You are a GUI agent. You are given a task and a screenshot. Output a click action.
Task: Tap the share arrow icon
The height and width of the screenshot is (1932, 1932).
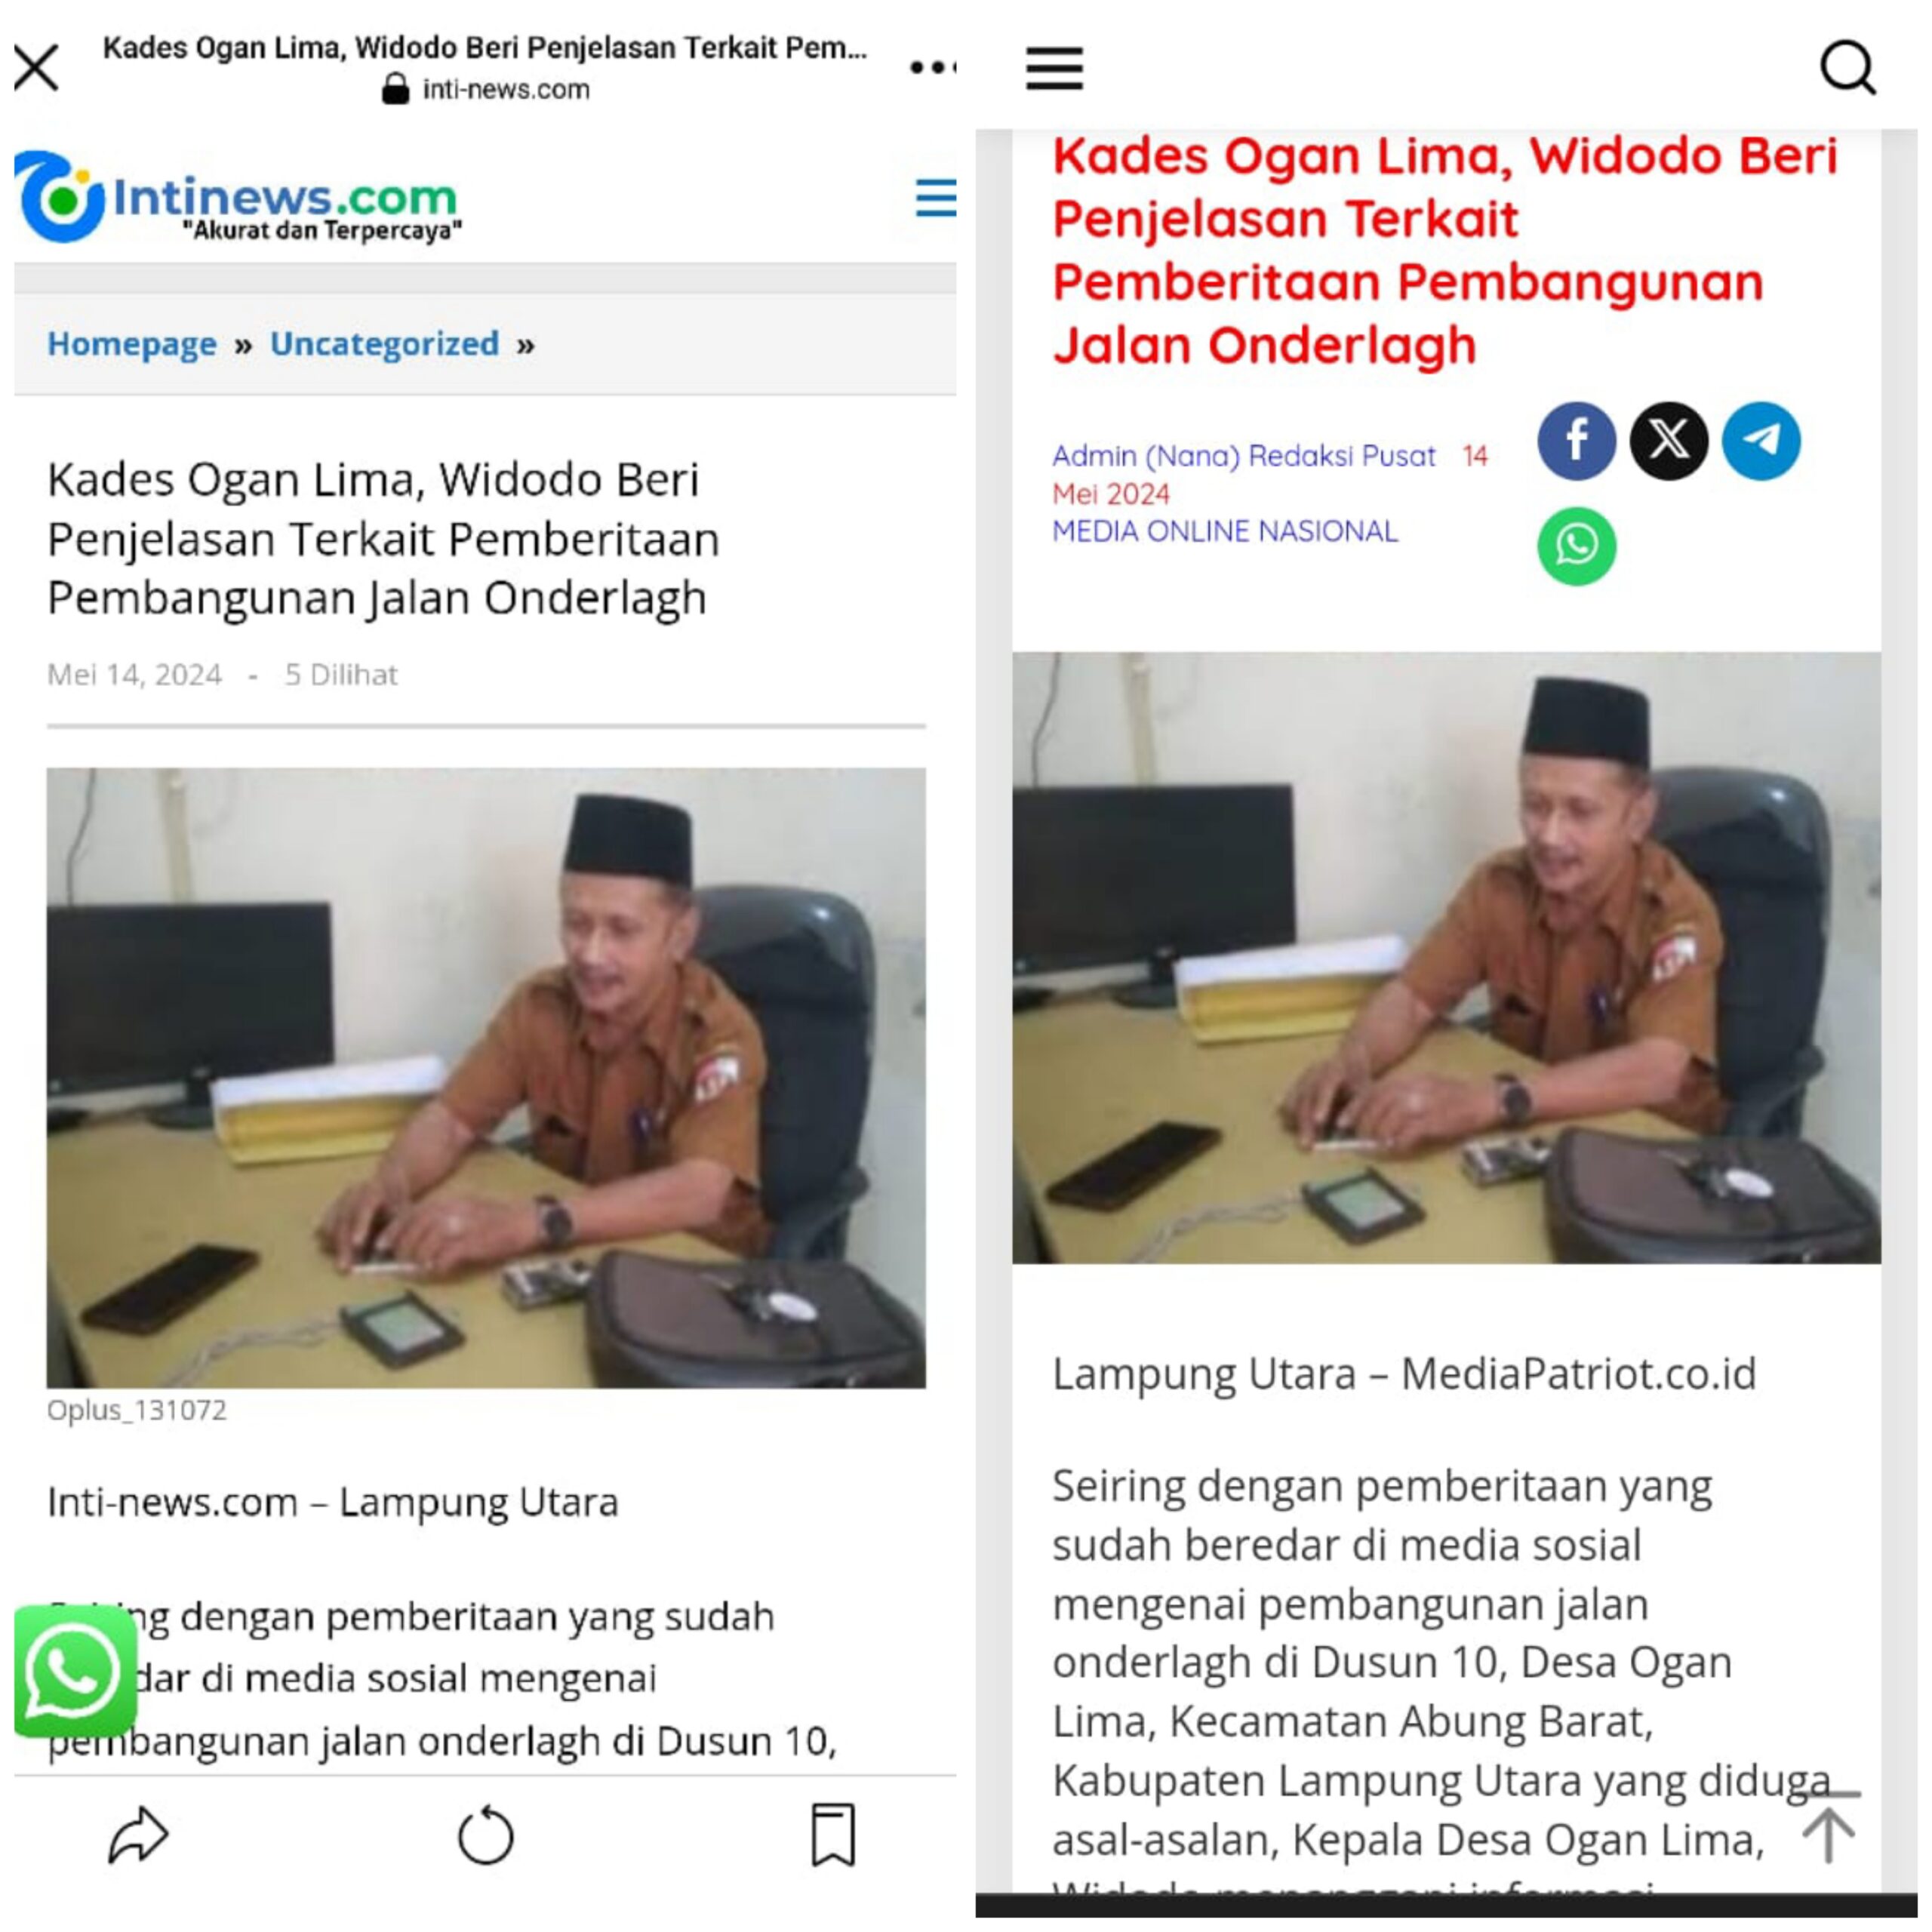click(138, 1836)
